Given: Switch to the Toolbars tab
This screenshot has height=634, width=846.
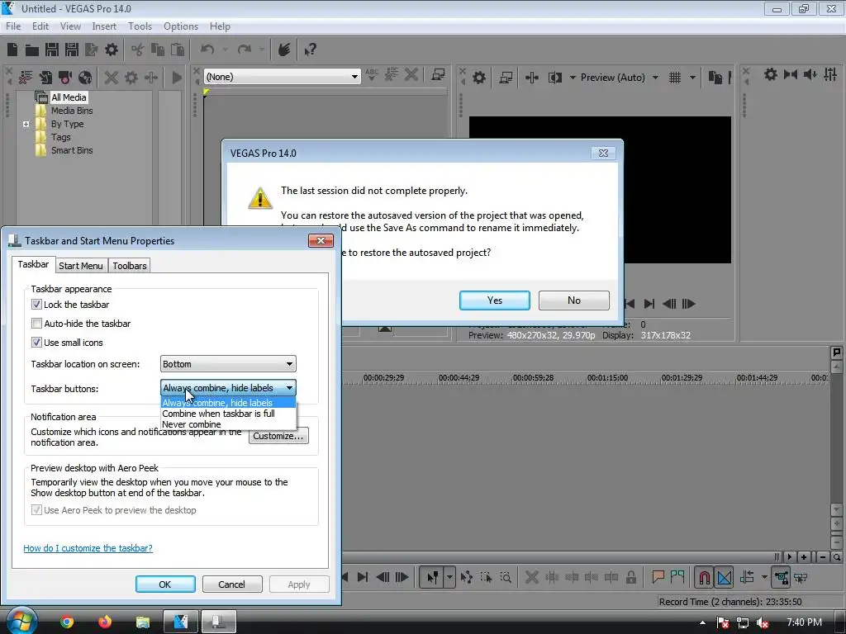Looking at the screenshot, I should tap(130, 266).
